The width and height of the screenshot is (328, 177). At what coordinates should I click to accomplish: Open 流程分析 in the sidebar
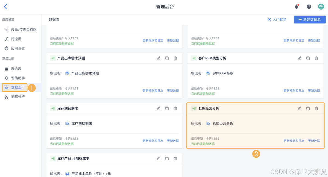(20, 97)
